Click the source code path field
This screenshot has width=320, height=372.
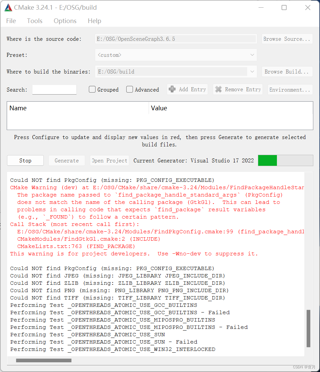click(176, 39)
